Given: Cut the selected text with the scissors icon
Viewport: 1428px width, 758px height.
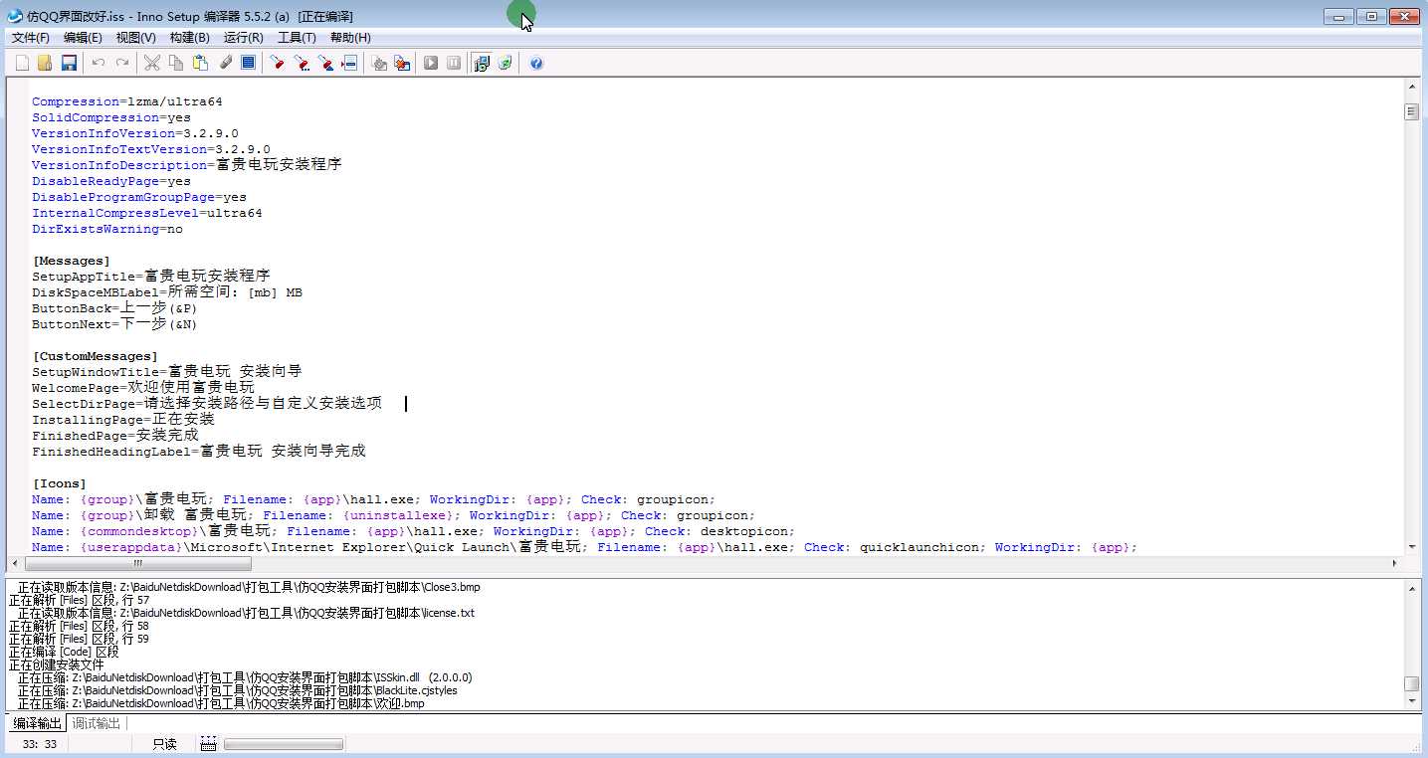Looking at the screenshot, I should 152,63.
